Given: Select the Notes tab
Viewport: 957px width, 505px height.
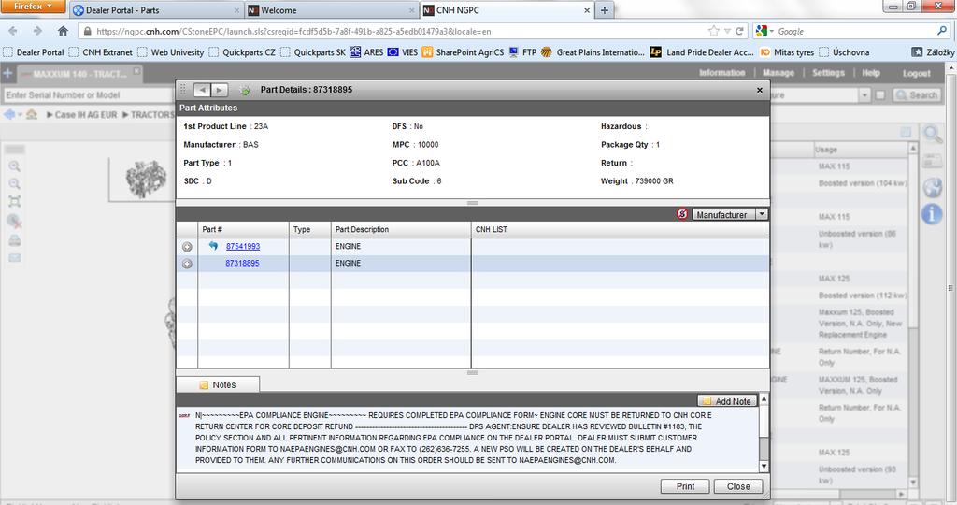Looking at the screenshot, I should tap(218, 384).
